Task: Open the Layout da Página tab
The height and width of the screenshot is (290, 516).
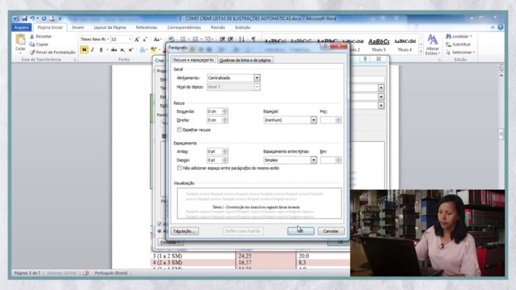Action: pos(110,28)
